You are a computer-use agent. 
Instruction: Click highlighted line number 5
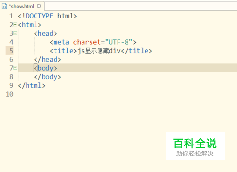(x=11, y=51)
